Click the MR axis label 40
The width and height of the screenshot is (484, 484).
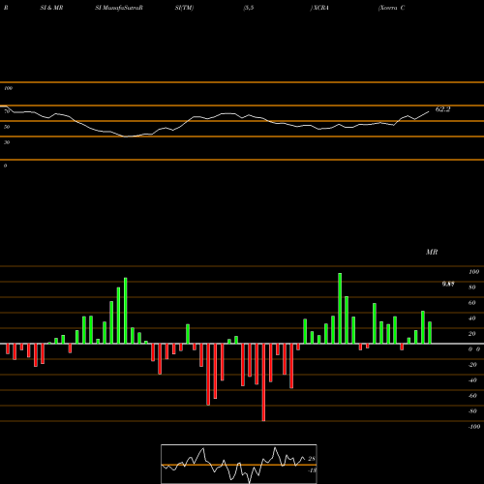tap(472, 318)
